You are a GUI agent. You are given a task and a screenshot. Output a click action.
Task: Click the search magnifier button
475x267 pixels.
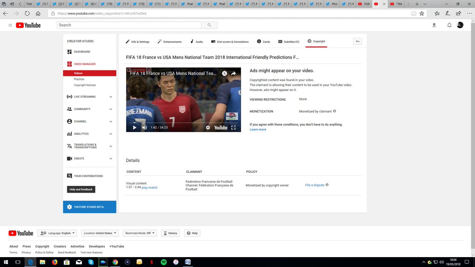point(209,25)
